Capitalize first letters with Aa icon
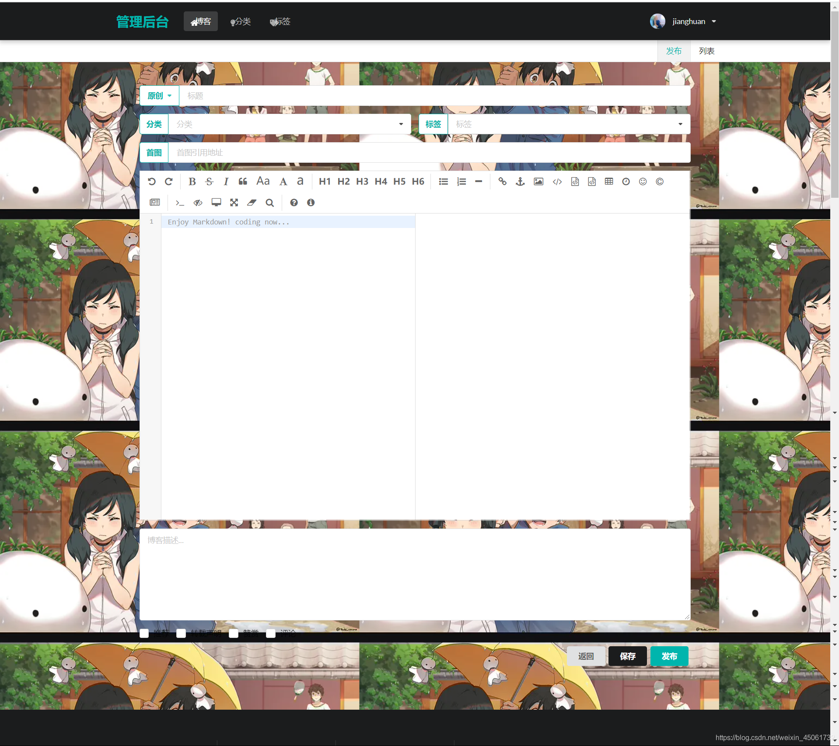The width and height of the screenshot is (839, 746). tap(263, 182)
